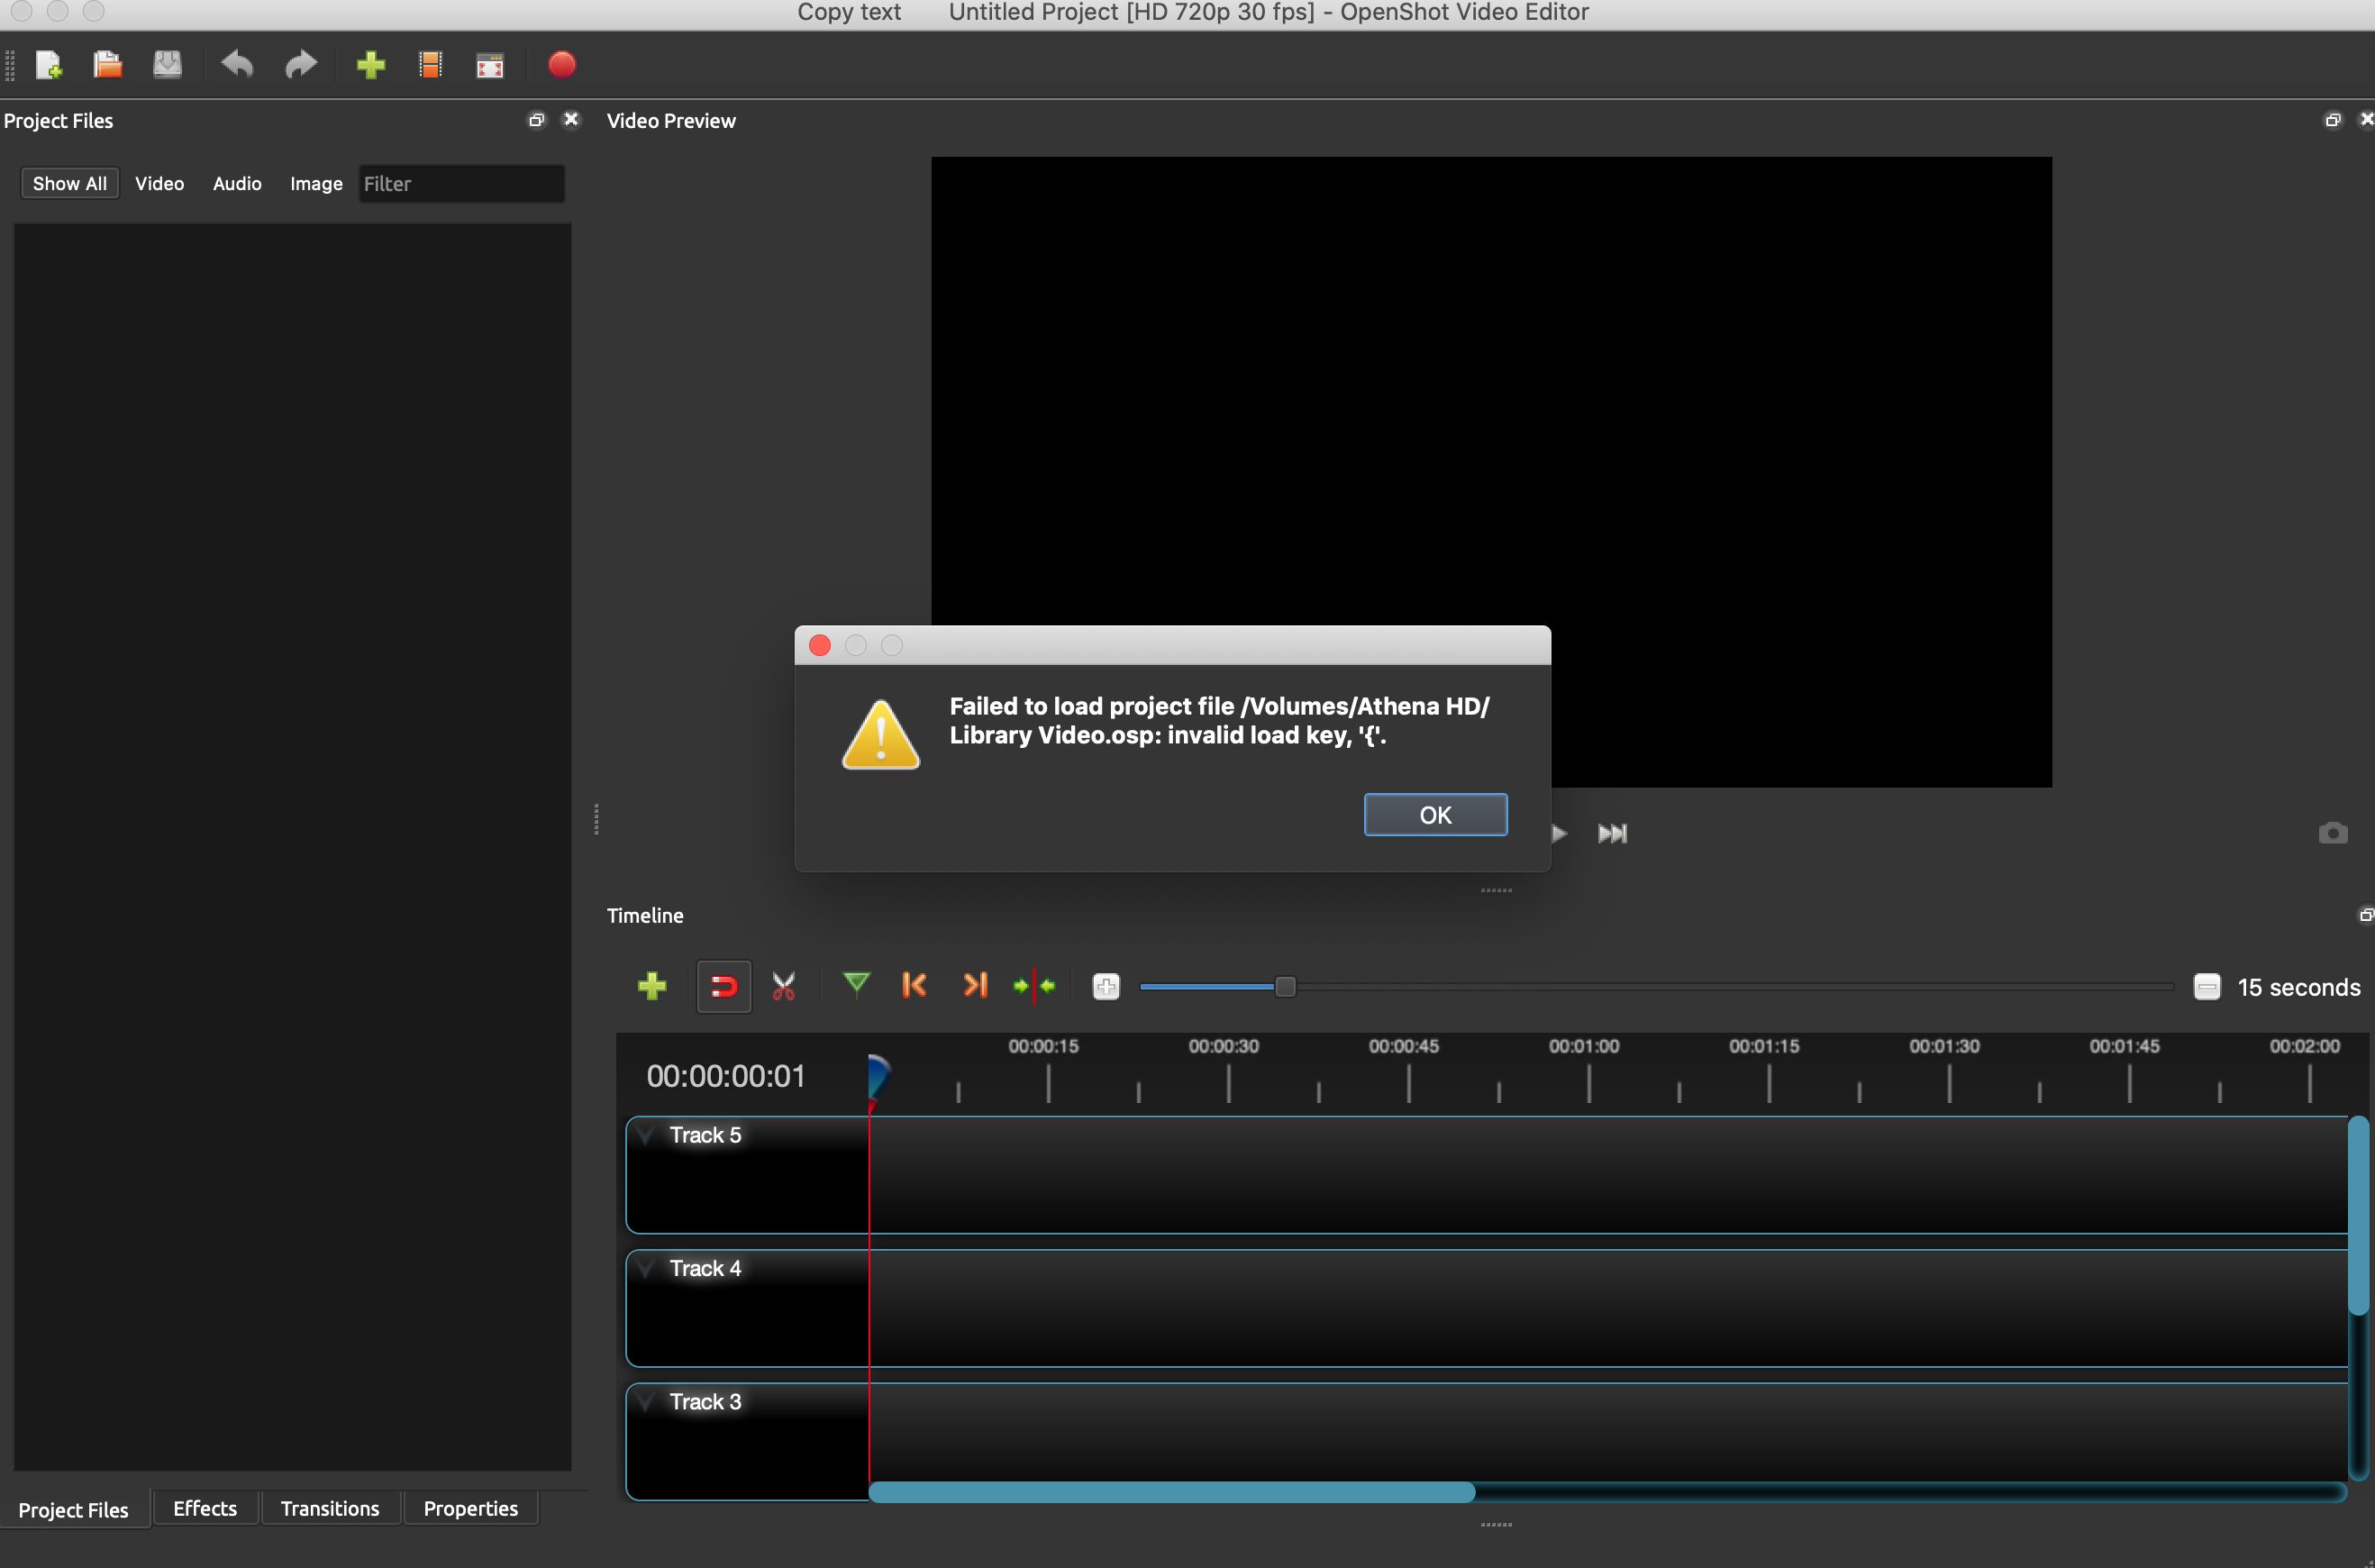Jump to the previous marker
This screenshot has width=2375, height=1568.
point(915,985)
